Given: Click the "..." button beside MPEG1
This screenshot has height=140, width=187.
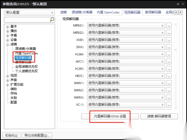Looking at the screenshot, I should pos(169,25).
